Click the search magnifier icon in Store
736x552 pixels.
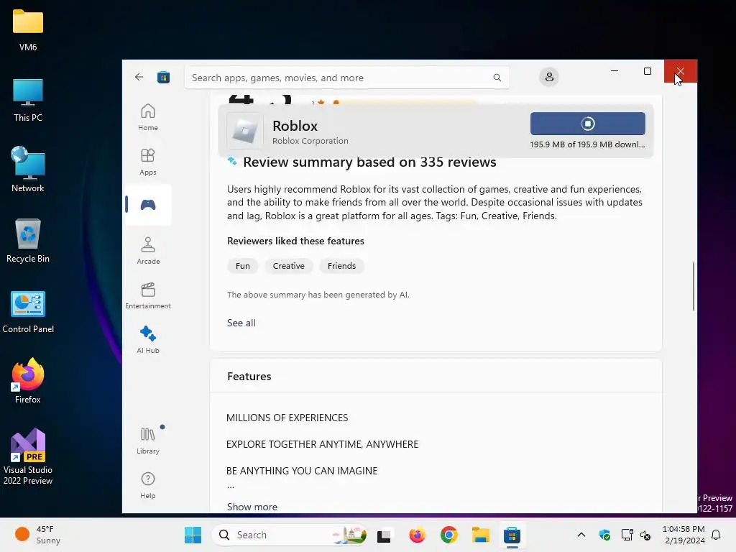point(497,78)
